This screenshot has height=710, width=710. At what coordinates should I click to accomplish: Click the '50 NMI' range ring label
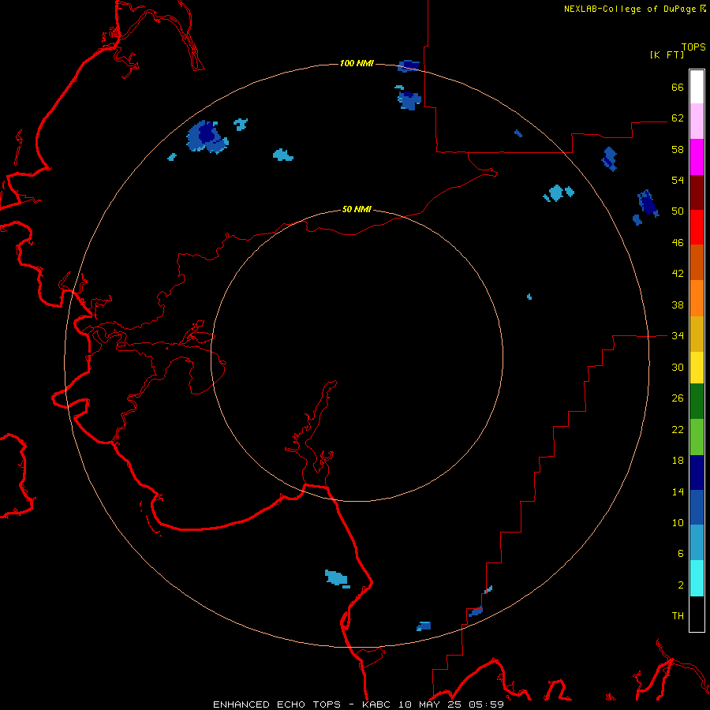(357, 209)
